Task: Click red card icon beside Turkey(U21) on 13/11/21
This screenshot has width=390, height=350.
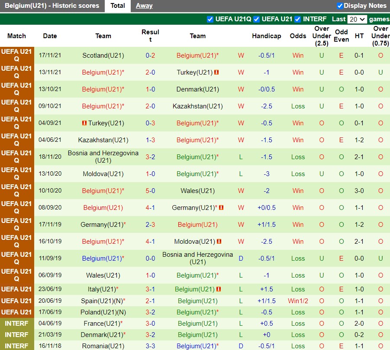Action: pos(216,72)
